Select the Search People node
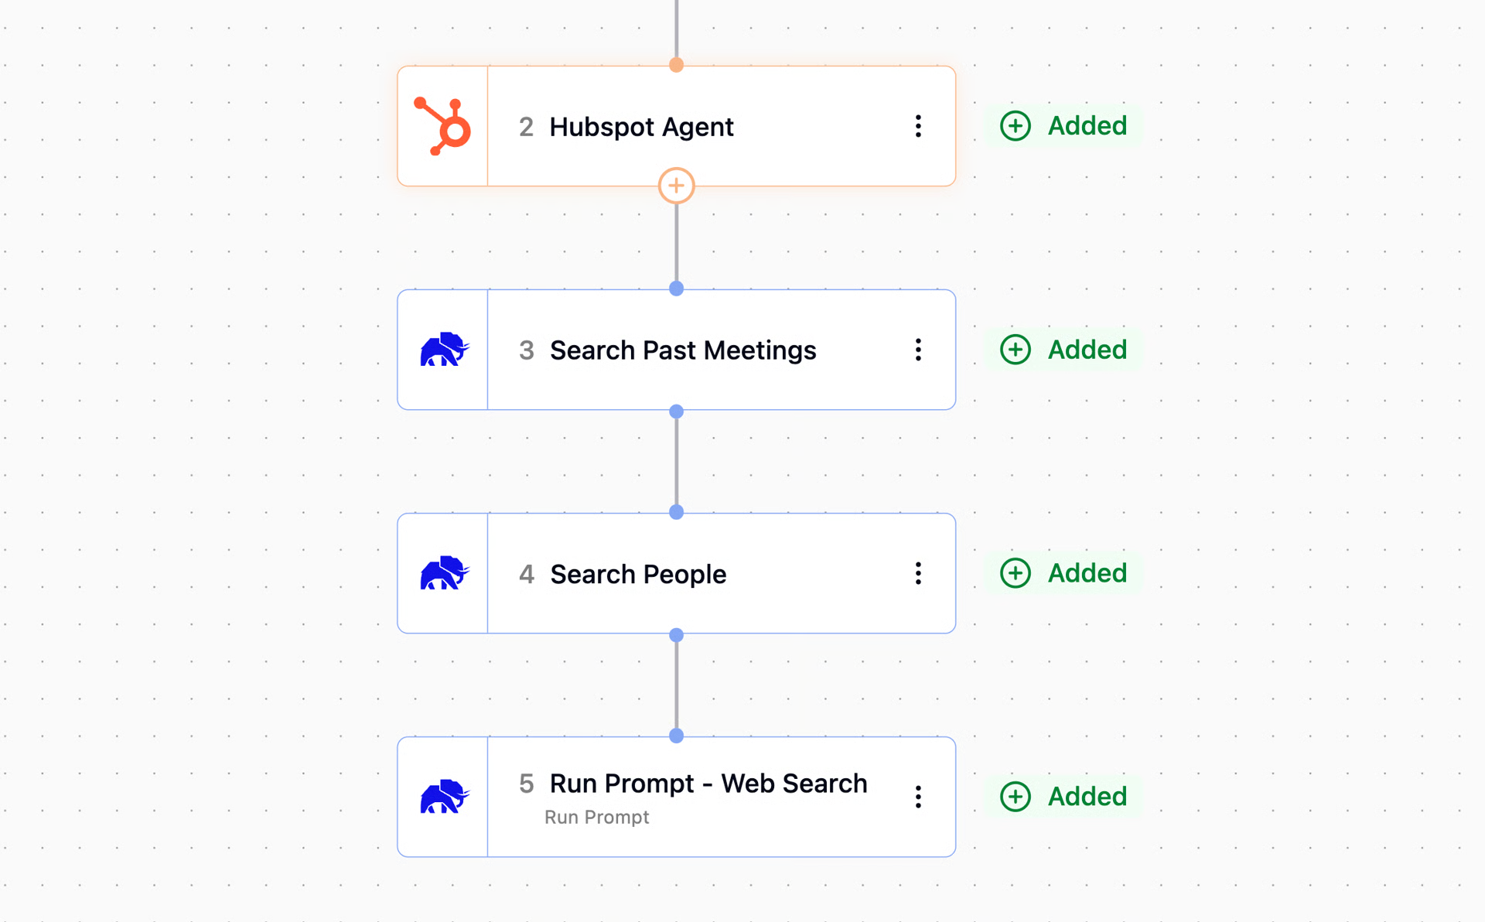The height and width of the screenshot is (922, 1485). 676,573
